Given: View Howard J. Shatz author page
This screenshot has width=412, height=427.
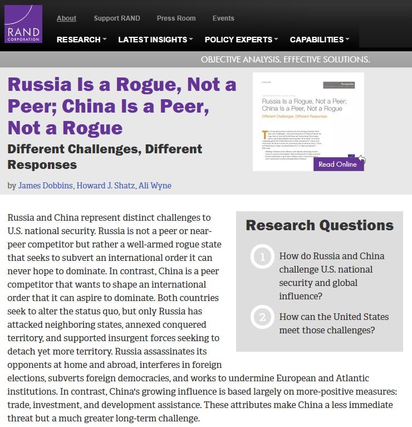Looking at the screenshot, I should click(105, 185).
